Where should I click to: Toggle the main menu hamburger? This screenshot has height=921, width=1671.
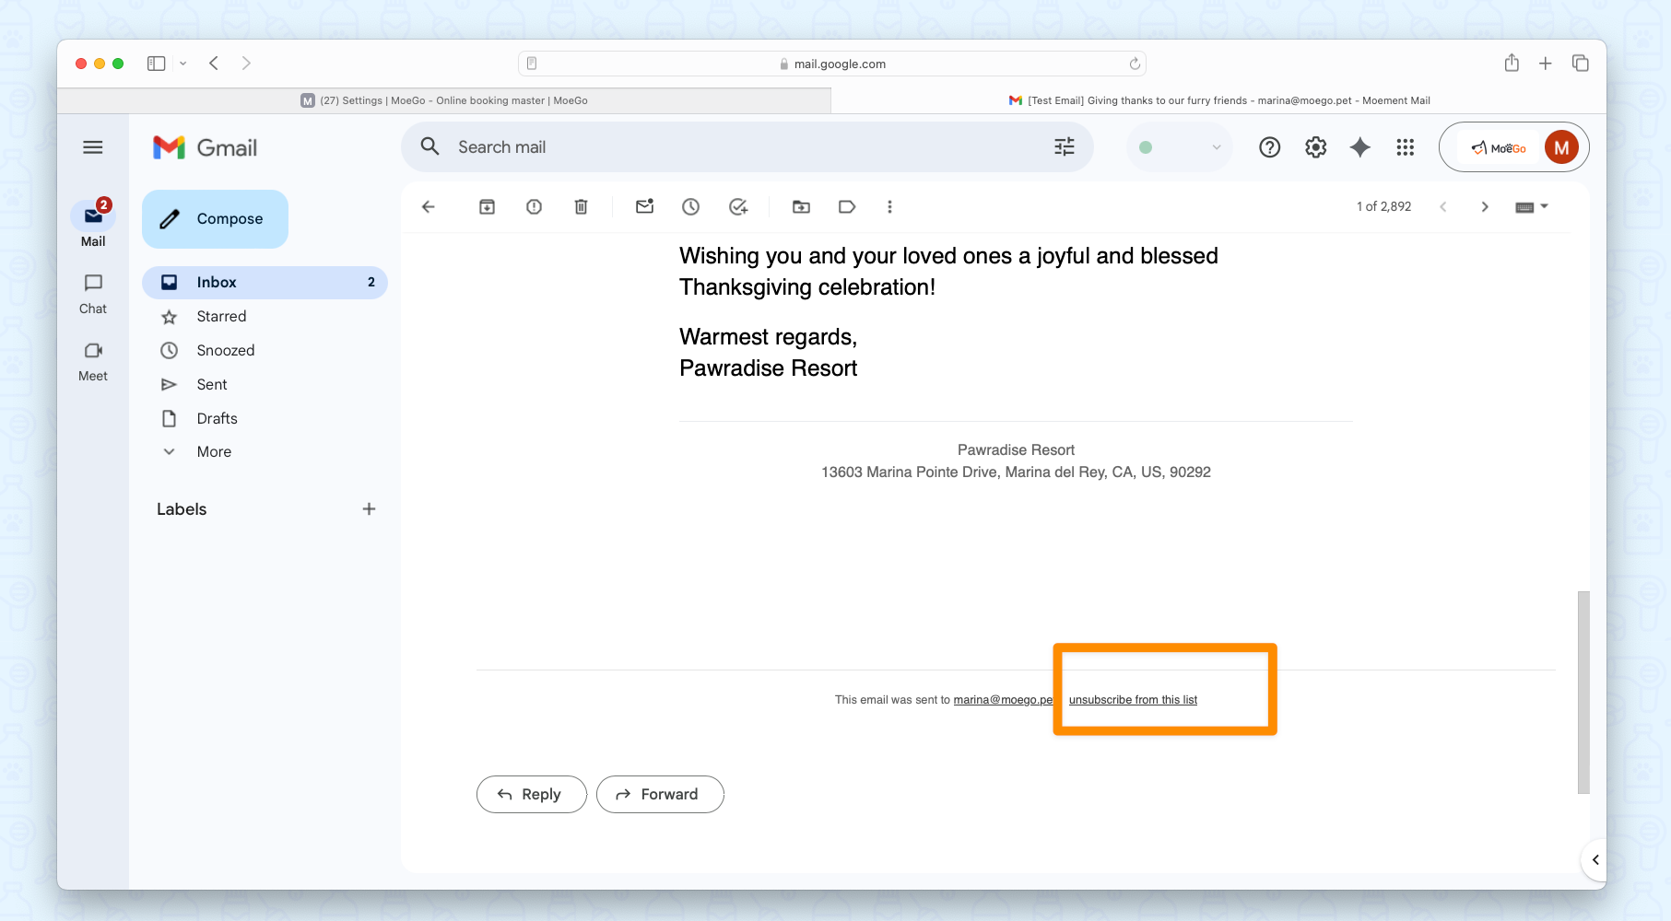pyautogui.click(x=93, y=147)
